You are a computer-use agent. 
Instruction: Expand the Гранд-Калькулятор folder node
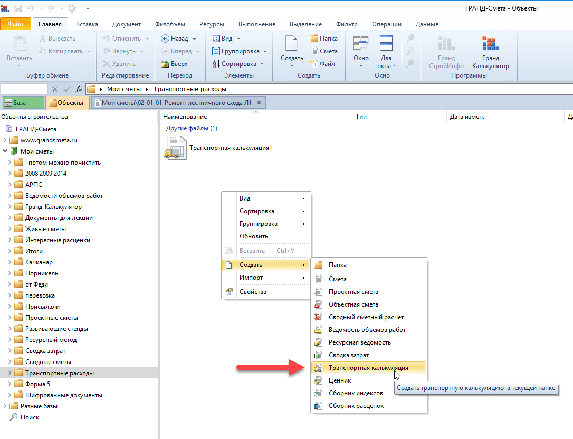[x=10, y=206]
